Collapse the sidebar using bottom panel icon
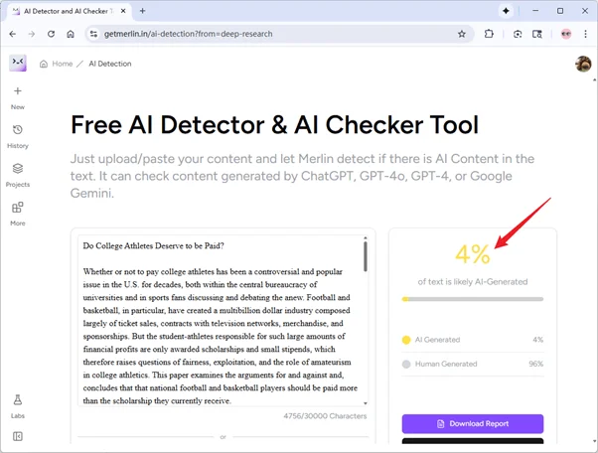 click(18, 435)
